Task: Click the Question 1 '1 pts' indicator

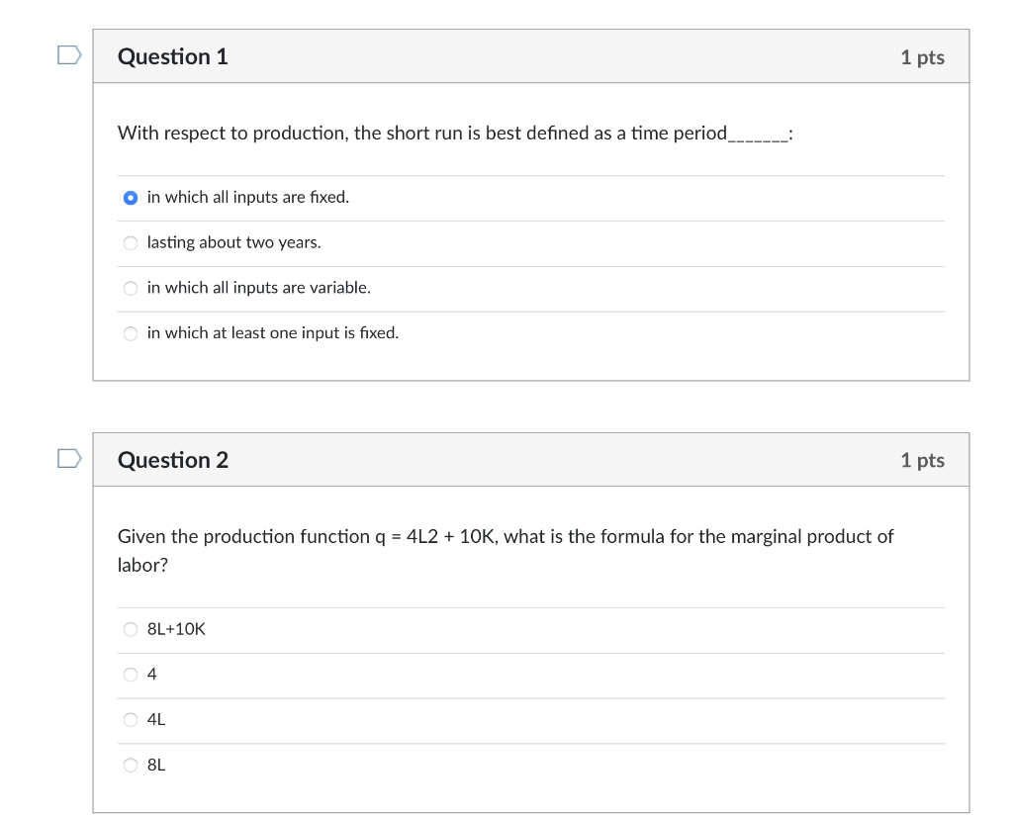Action: tap(923, 57)
